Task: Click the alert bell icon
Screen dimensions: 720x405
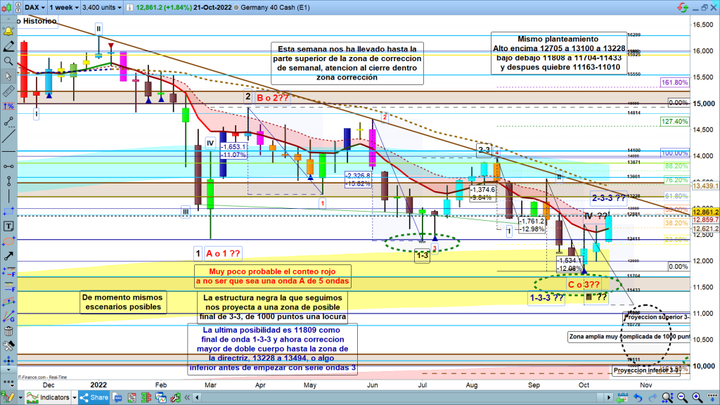Action: (9, 32)
